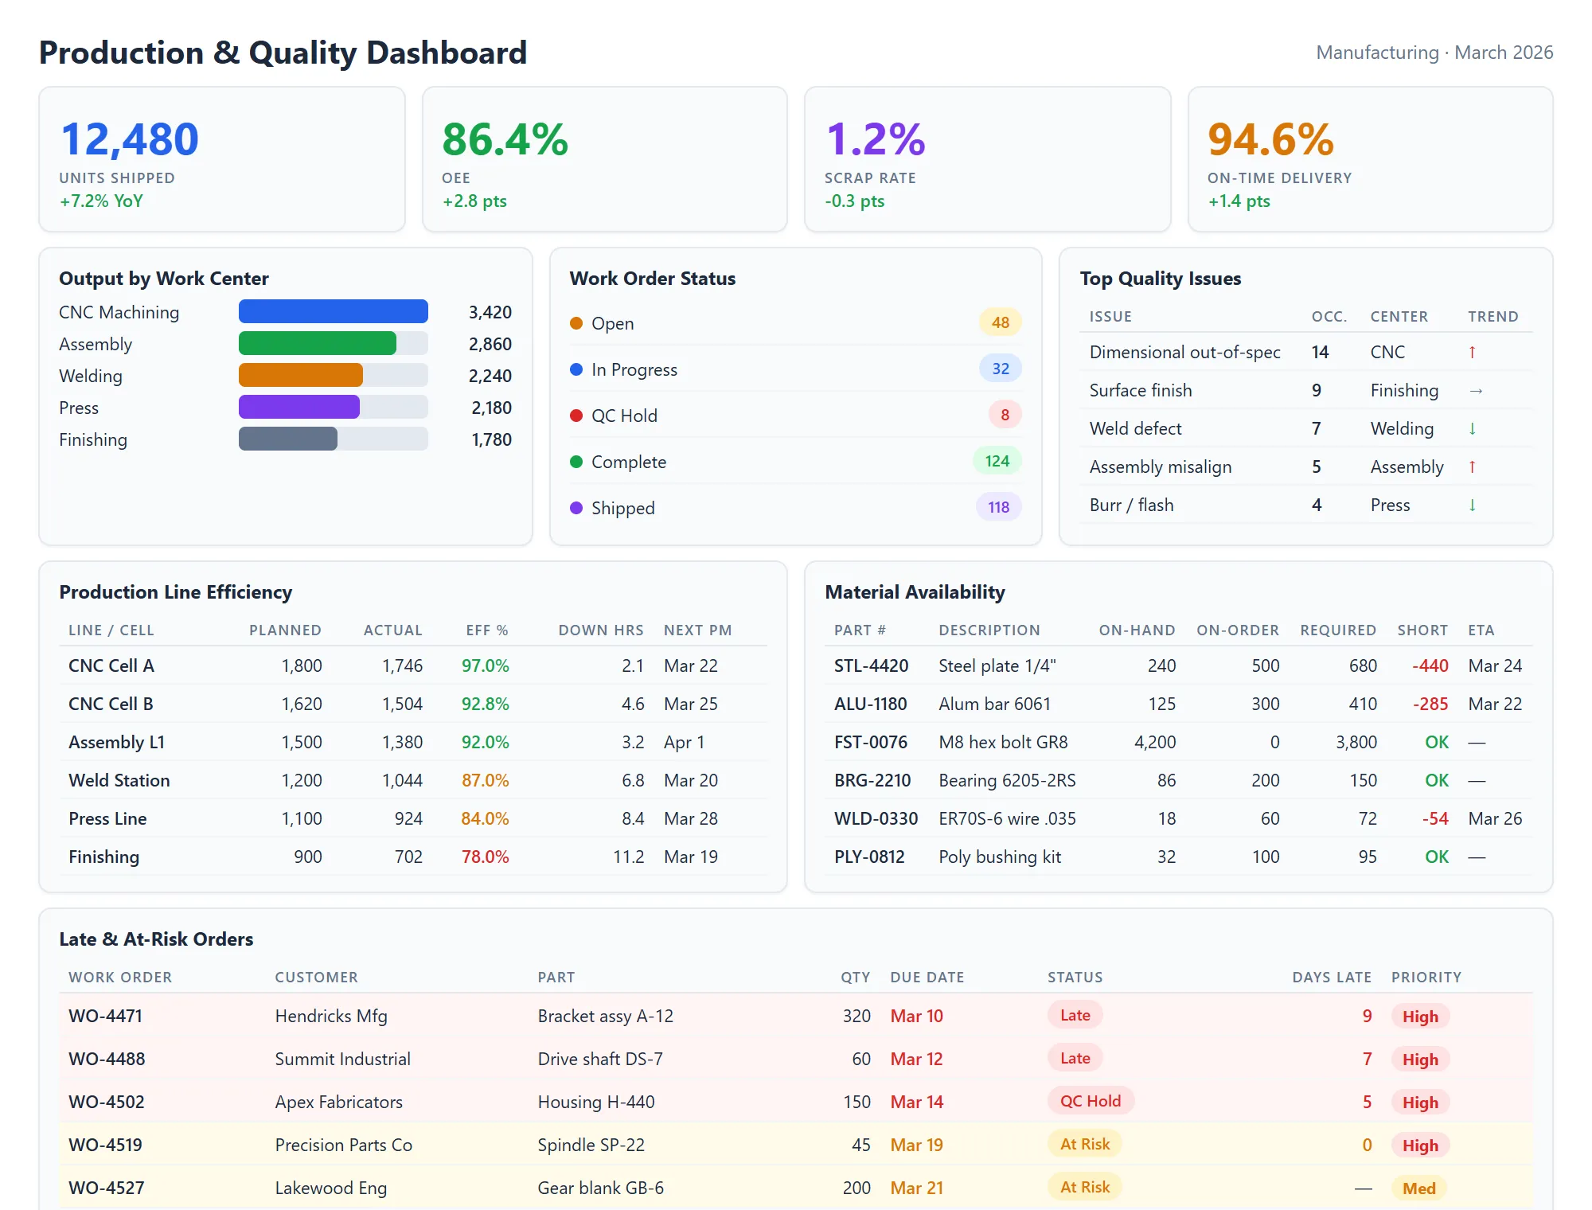Click the blue In Progress status dot
Viewport: 1592px width, 1210px height.
576,369
